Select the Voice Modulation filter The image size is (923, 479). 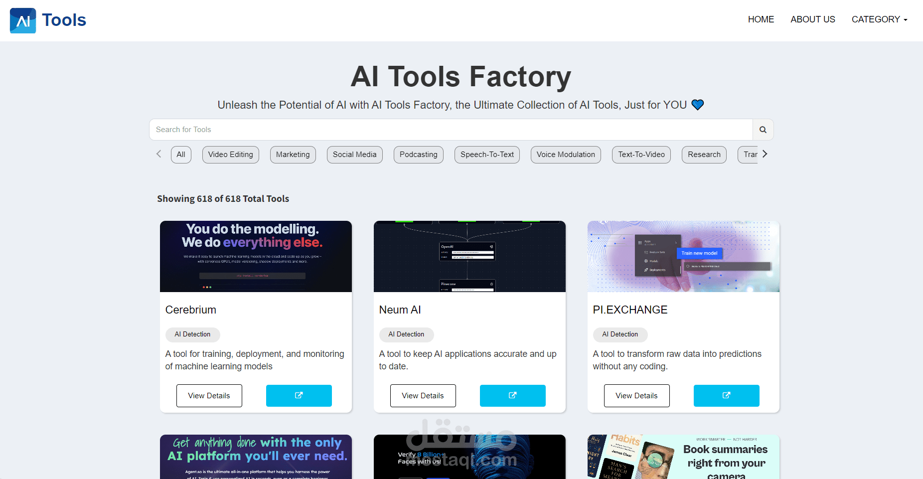click(x=566, y=155)
